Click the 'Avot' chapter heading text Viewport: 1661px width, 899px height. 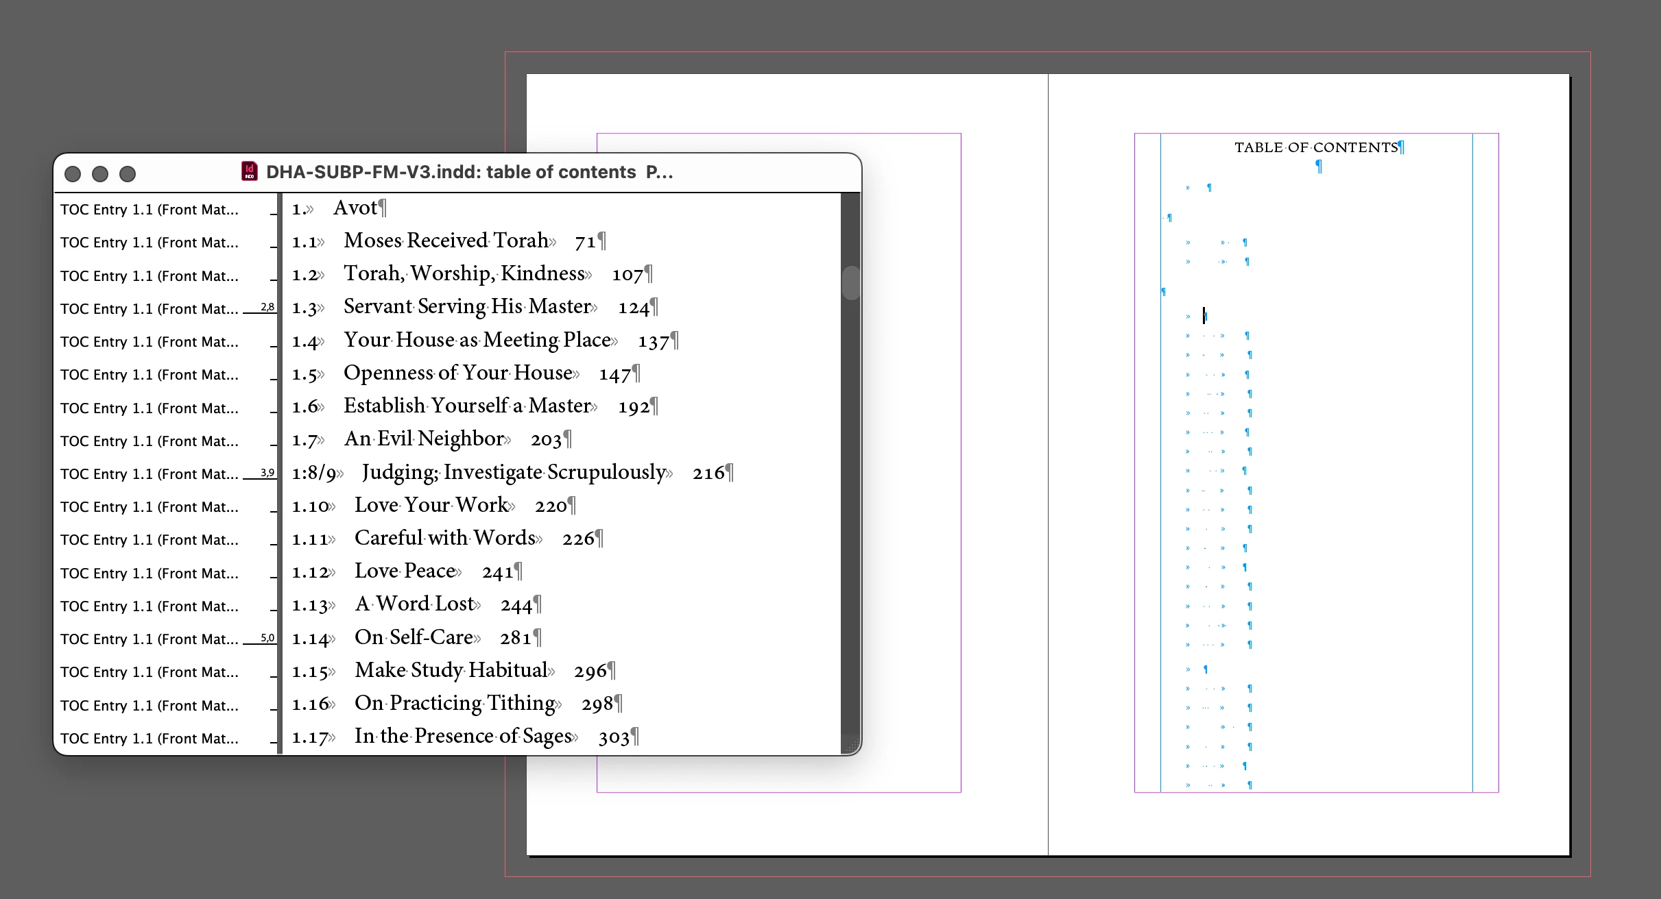[355, 208]
